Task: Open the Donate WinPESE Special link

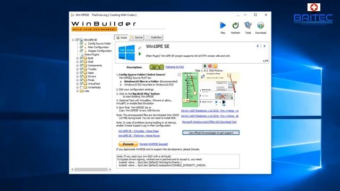Action: click(154, 144)
